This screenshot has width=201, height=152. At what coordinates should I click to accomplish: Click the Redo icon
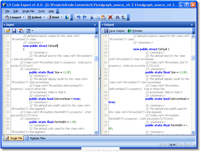84,17
